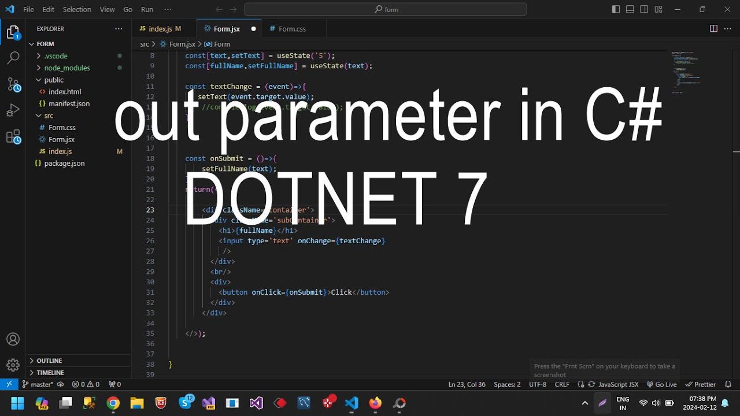This screenshot has width=740, height=416.
Task: Change end of line sequence CRLF
Action: (x=562, y=384)
